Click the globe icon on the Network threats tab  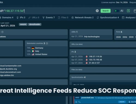click(x=73, y=18)
